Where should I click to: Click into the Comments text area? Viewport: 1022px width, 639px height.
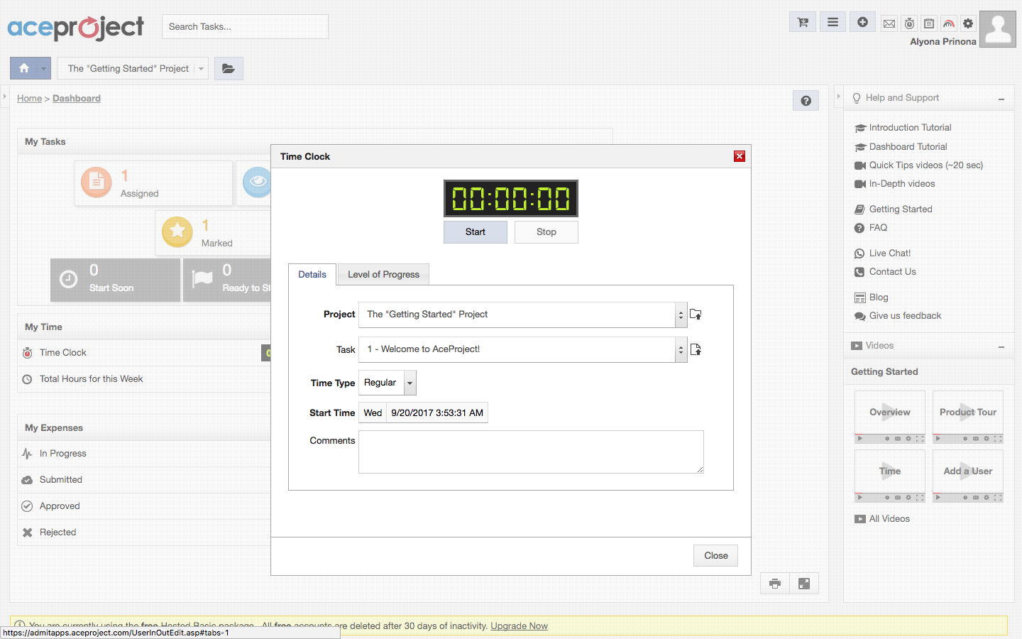coord(531,452)
